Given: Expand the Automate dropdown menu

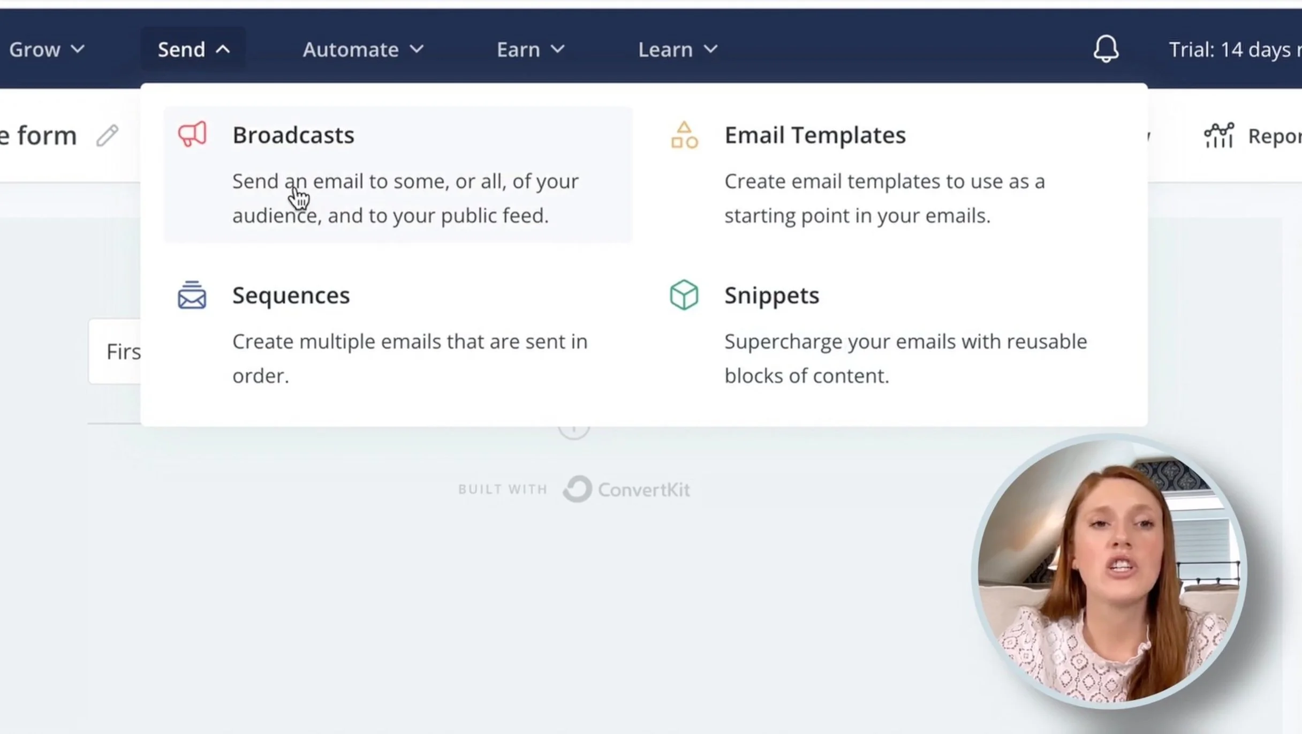Looking at the screenshot, I should pos(363,49).
